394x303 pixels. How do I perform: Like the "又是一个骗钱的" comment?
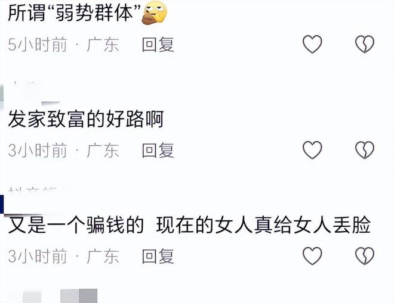[x=312, y=255]
